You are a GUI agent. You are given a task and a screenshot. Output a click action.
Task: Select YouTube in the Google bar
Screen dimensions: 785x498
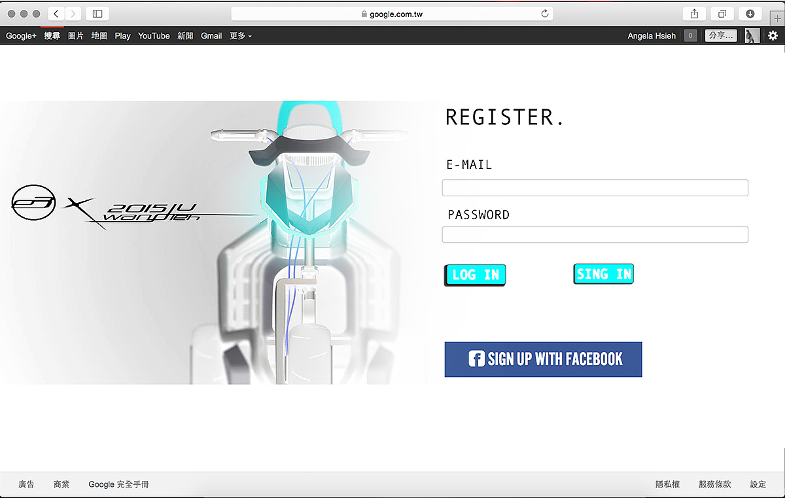(154, 36)
